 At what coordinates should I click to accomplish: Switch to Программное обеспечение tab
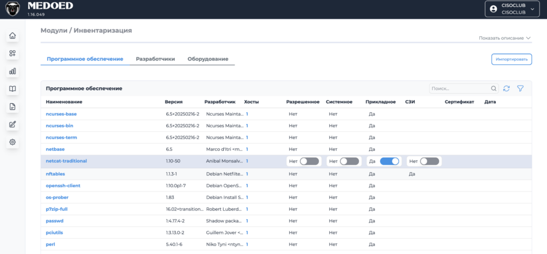(x=85, y=59)
